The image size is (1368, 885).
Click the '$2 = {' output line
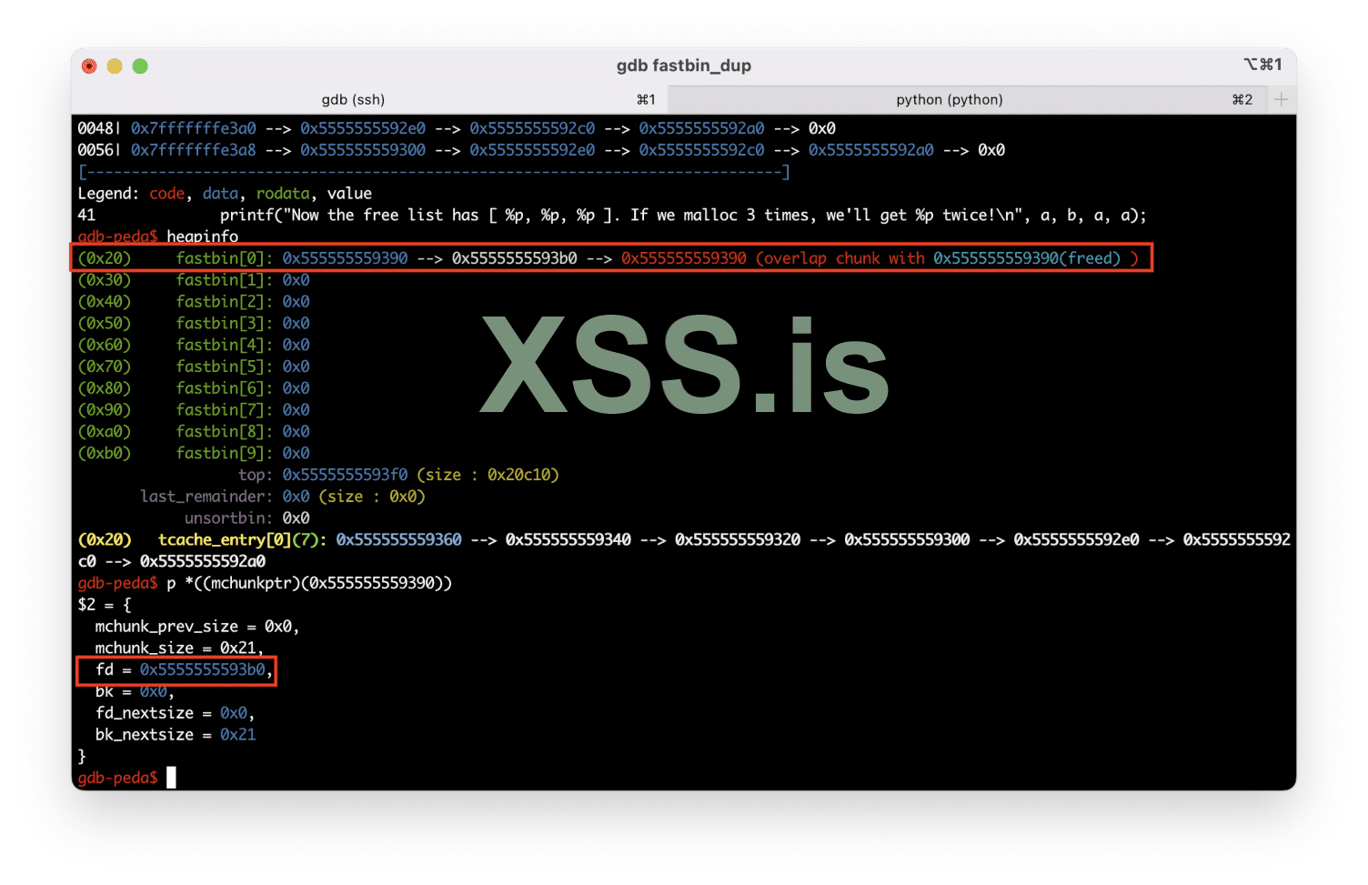pos(105,605)
